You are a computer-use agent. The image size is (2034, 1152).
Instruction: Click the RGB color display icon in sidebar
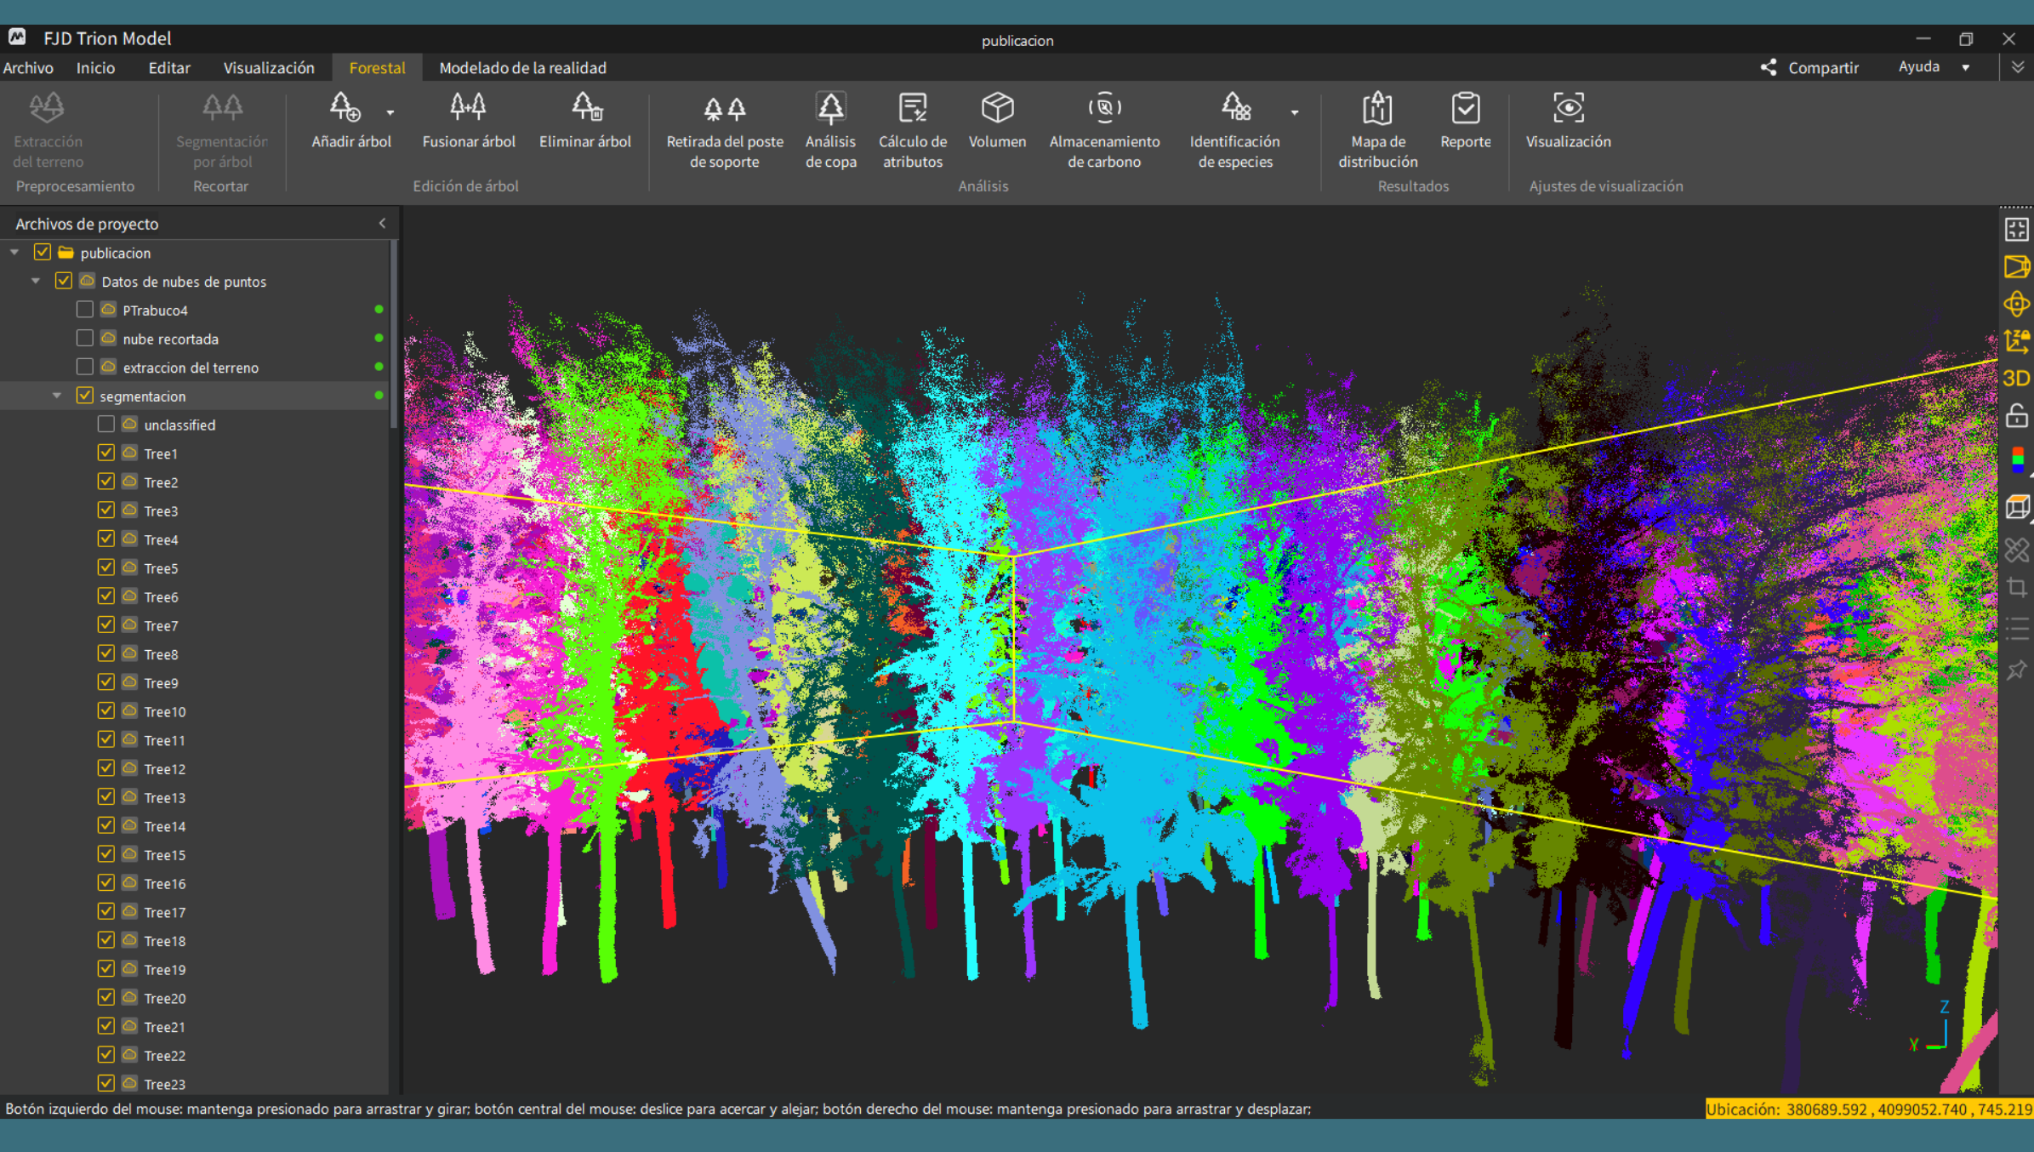[x=2017, y=459]
